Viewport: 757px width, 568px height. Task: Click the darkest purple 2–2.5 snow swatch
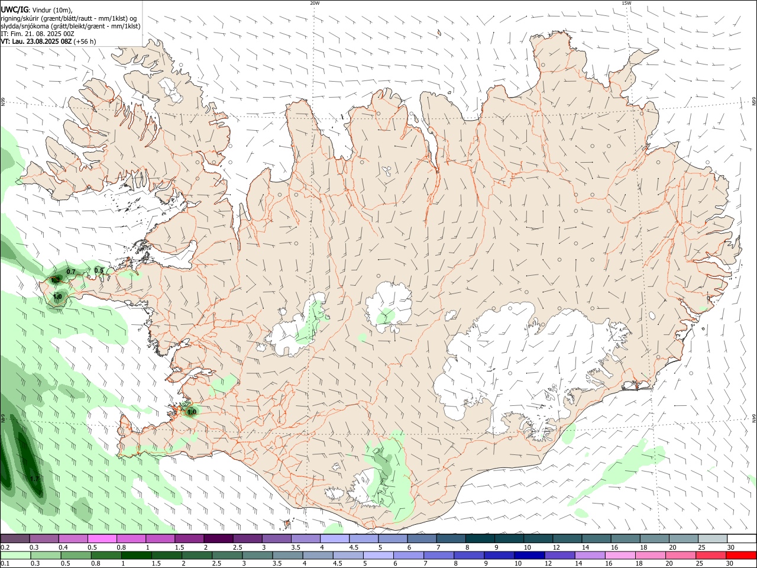tap(218, 539)
